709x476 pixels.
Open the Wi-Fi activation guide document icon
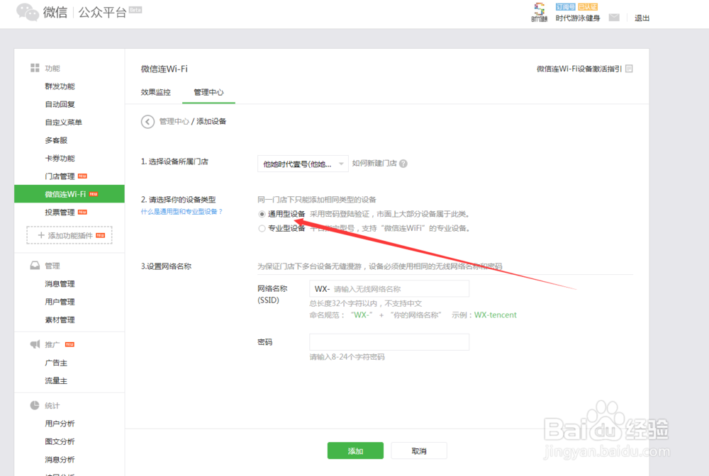[629, 69]
